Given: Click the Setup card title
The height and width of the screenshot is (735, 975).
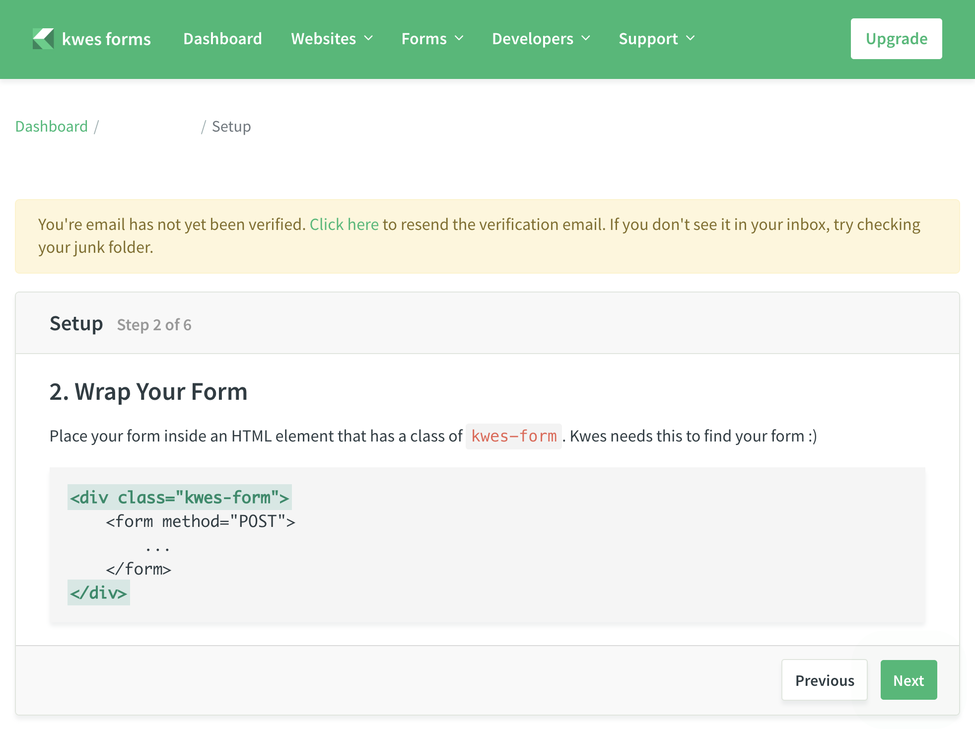Looking at the screenshot, I should tap(76, 323).
